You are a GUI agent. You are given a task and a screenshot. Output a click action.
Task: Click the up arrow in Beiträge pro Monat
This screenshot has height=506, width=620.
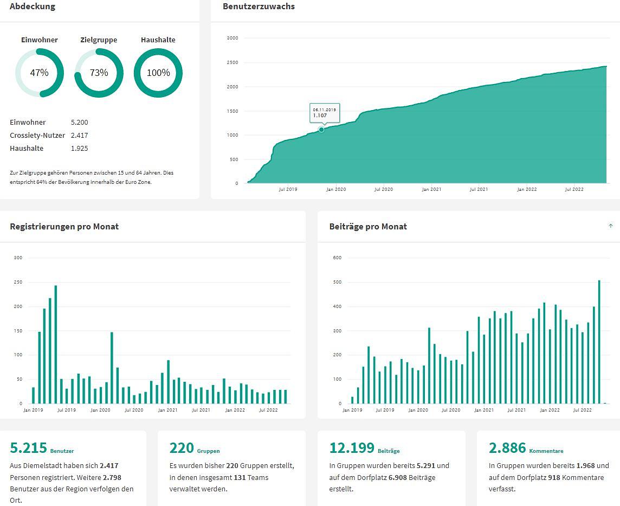611,226
